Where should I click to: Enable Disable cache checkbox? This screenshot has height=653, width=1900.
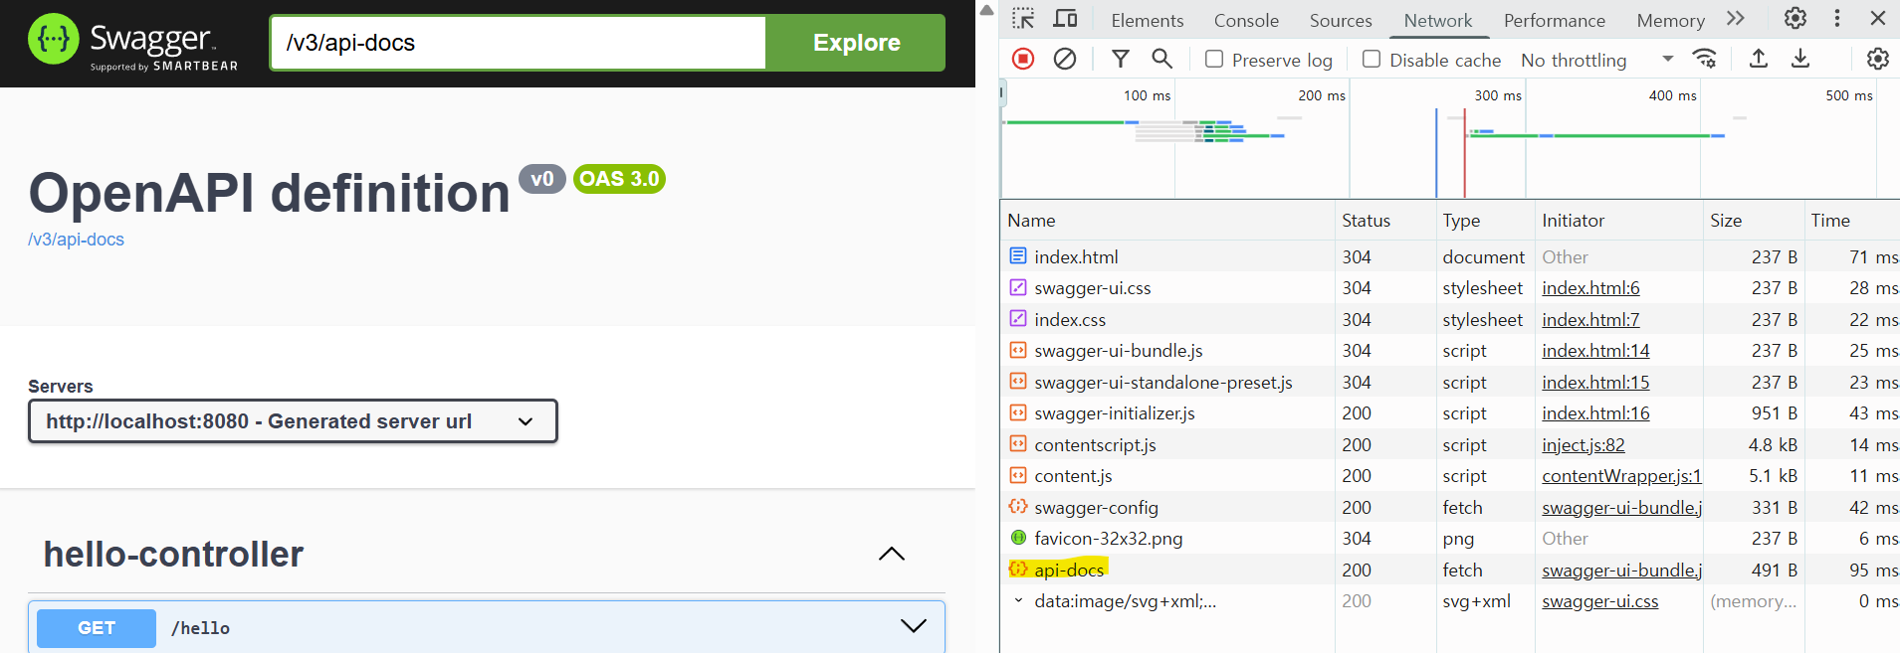1372,59
